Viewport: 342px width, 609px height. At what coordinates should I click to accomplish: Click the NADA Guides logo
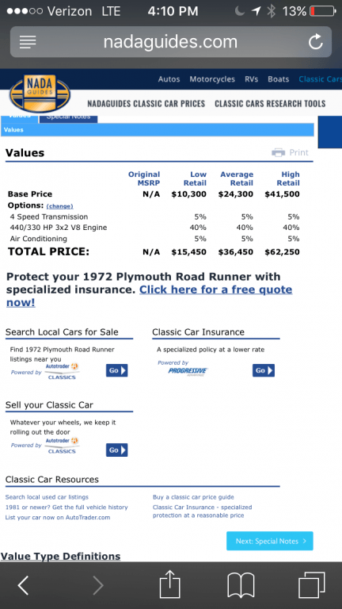[x=40, y=94]
